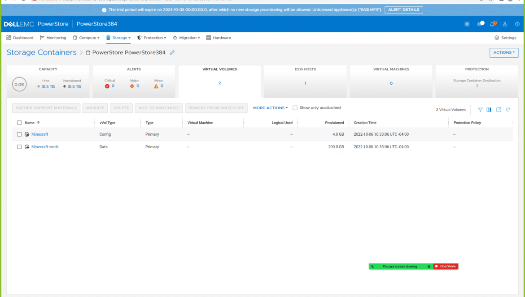The width and height of the screenshot is (525, 297).
Task: Sort table by Logical Used column
Action: [x=282, y=123]
